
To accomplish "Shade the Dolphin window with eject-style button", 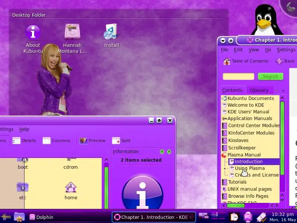I will click(159, 120).
